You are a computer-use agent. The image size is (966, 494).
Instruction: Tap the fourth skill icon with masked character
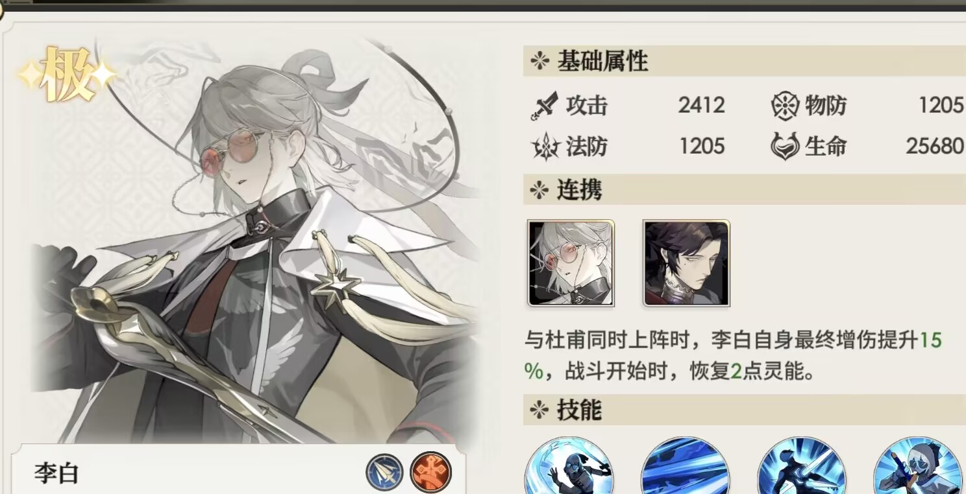coord(918,465)
